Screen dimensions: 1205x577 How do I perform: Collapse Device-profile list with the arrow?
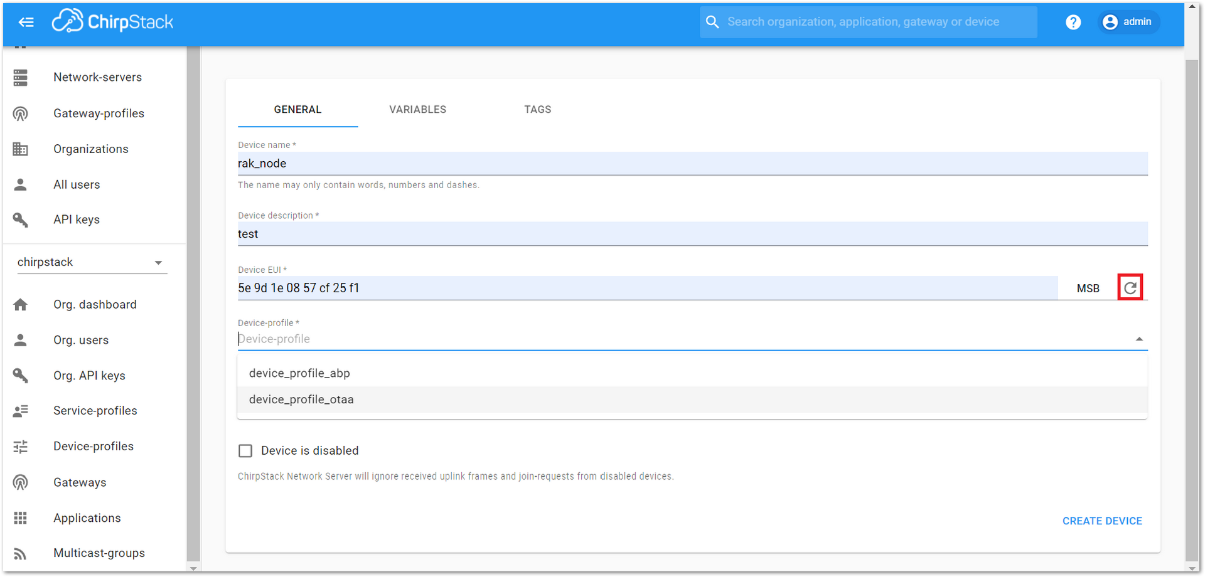click(x=1139, y=339)
